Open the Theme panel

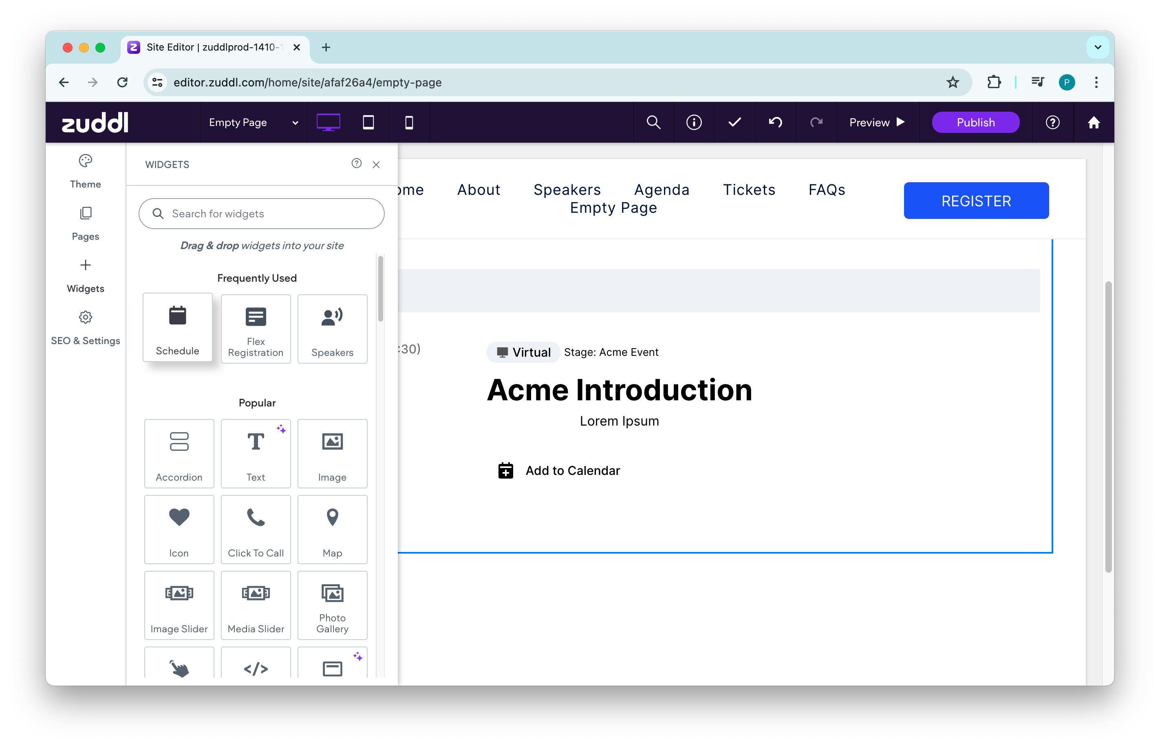pos(85,171)
